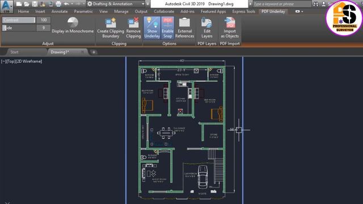Open the Manage ribbon tab
The height and width of the screenshot is (204, 363).
121,11
